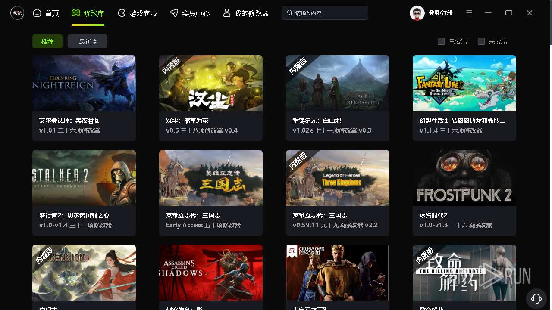The height and width of the screenshot is (310, 552).
Task: Open The Killing Antidote cover thumbnail
Action: pyautogui.click(x=464, y=273)
